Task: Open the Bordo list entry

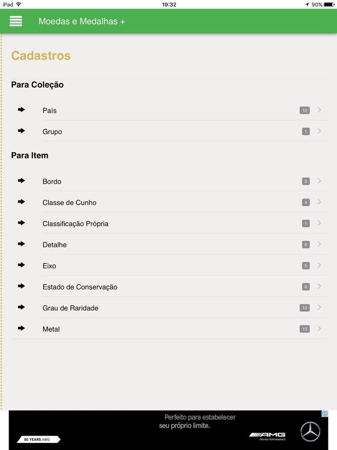Action: [52, 182]
